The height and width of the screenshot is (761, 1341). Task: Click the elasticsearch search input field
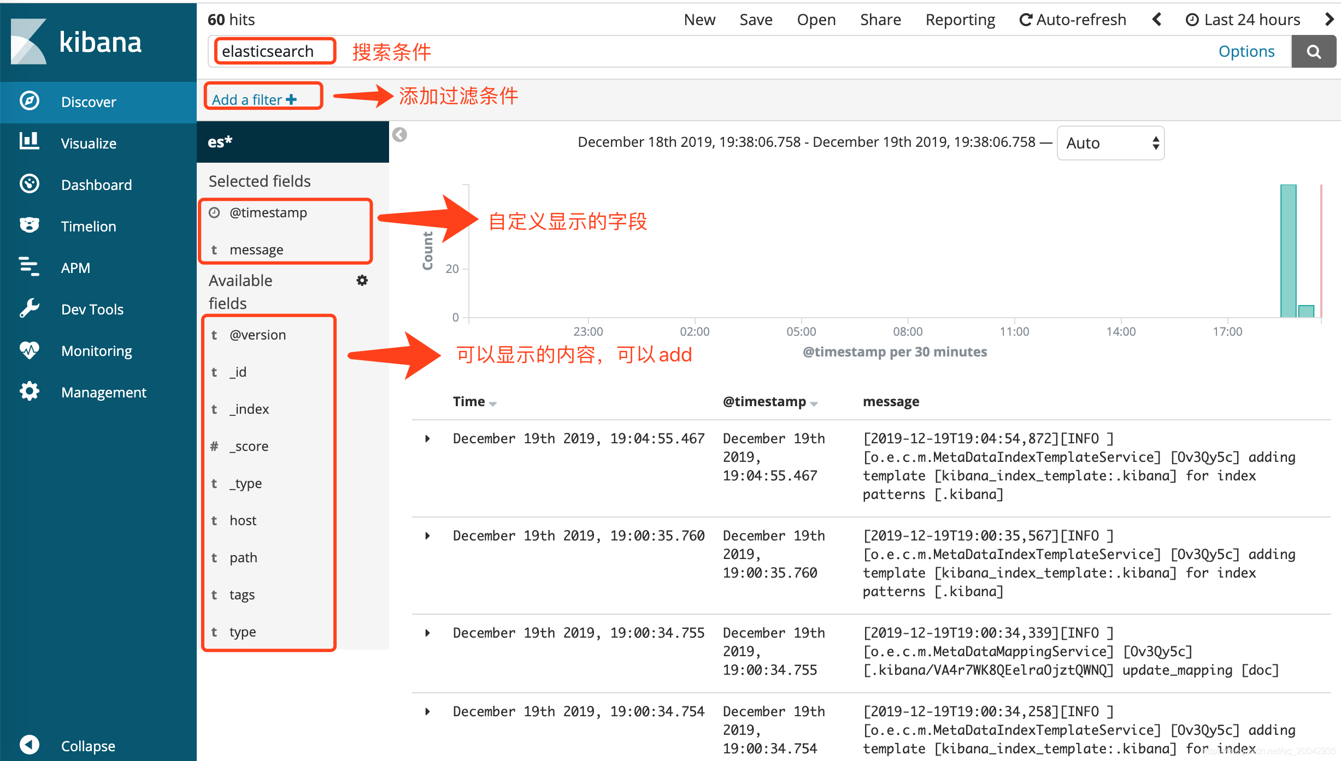[268, 51]
